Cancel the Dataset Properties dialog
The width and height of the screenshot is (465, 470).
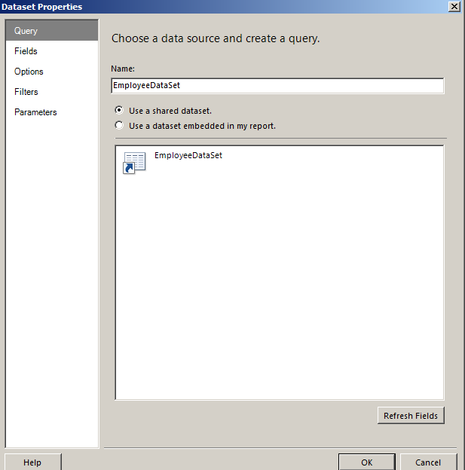click(x=428, y=462)
